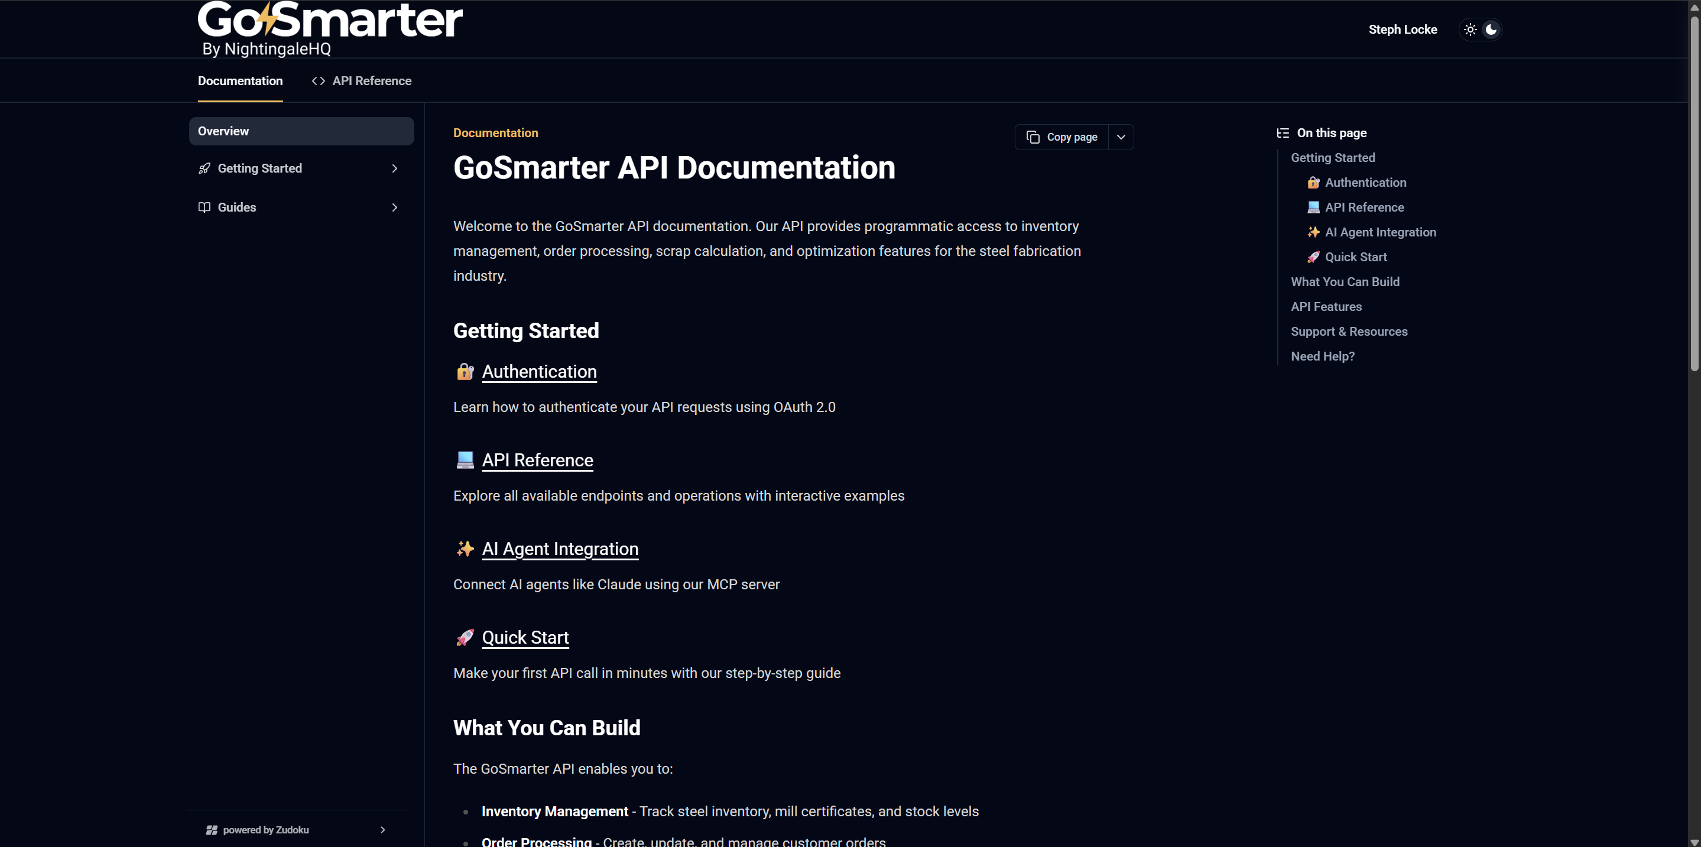This screenshot has height=847, width=1701.
Task: Click the book icon beside Guides
Action: tap(204, 207)
